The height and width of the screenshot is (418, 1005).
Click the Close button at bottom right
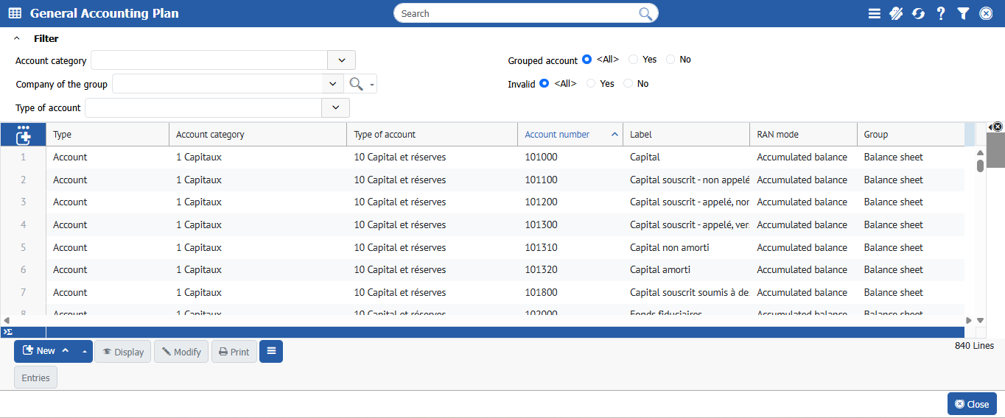(972, 404)
